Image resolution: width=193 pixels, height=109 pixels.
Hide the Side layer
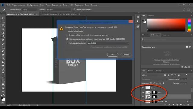click(143, 92)
